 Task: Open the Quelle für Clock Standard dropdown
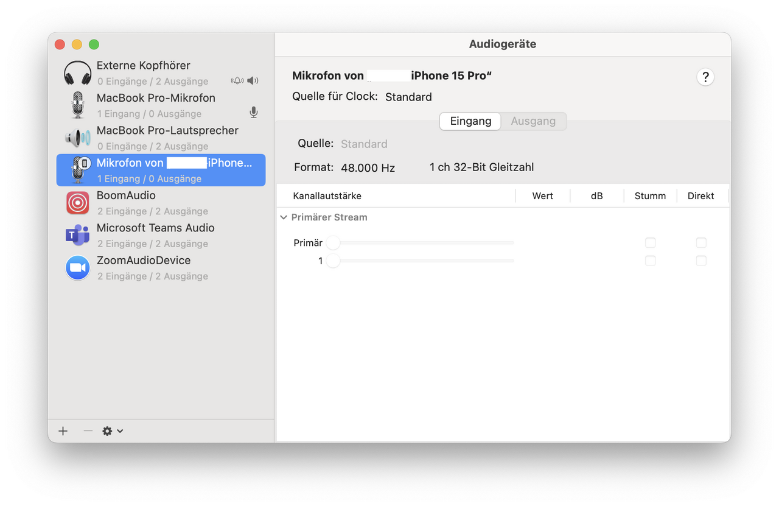point(408,97)
